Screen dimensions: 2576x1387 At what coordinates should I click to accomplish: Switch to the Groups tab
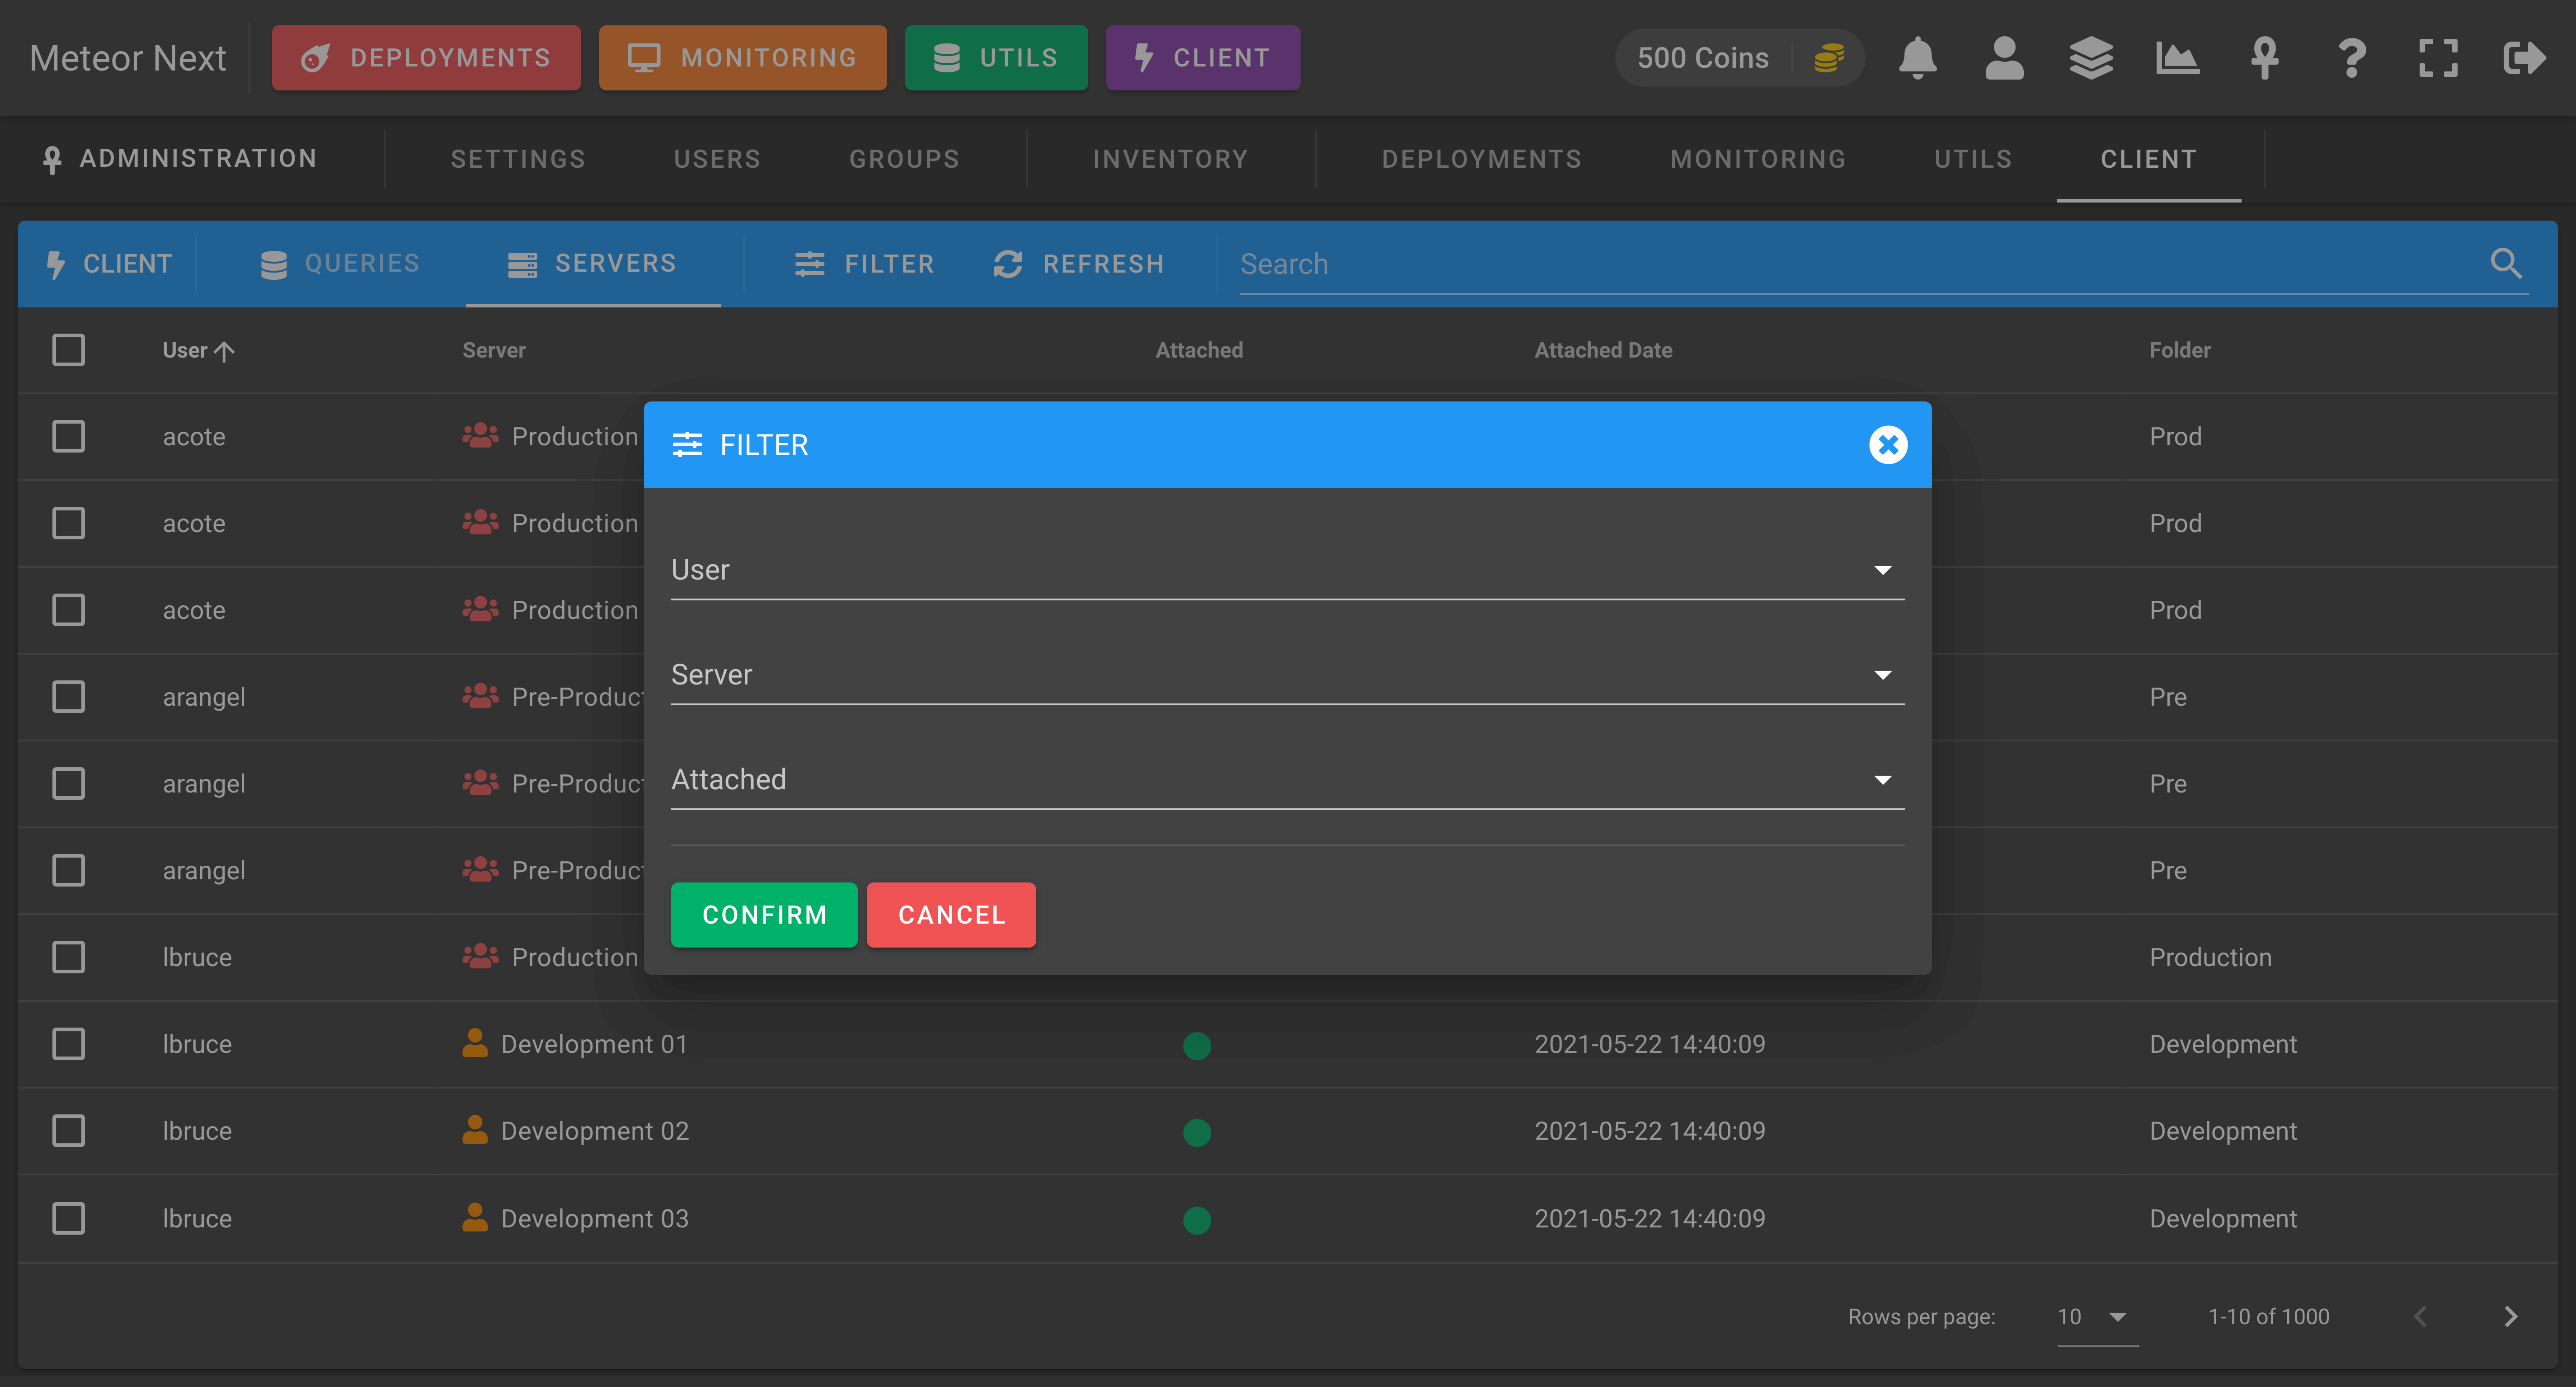904,159
